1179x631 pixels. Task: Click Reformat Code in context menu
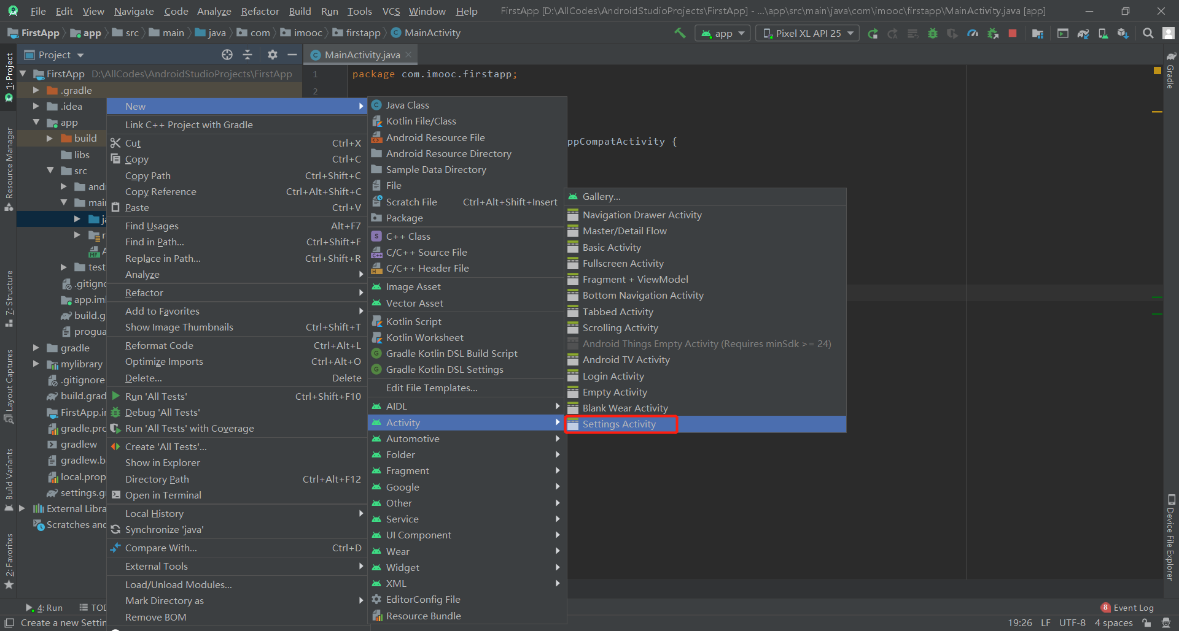(236, 345)
